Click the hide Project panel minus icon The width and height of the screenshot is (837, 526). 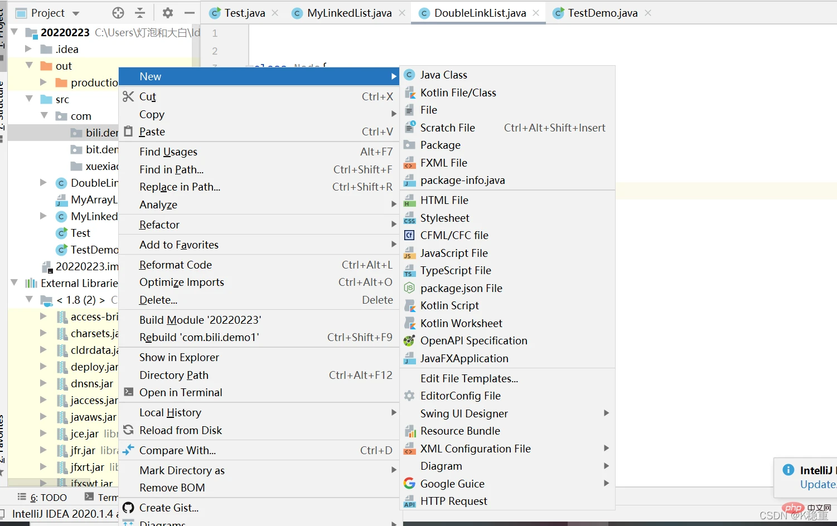click(190, 13)
